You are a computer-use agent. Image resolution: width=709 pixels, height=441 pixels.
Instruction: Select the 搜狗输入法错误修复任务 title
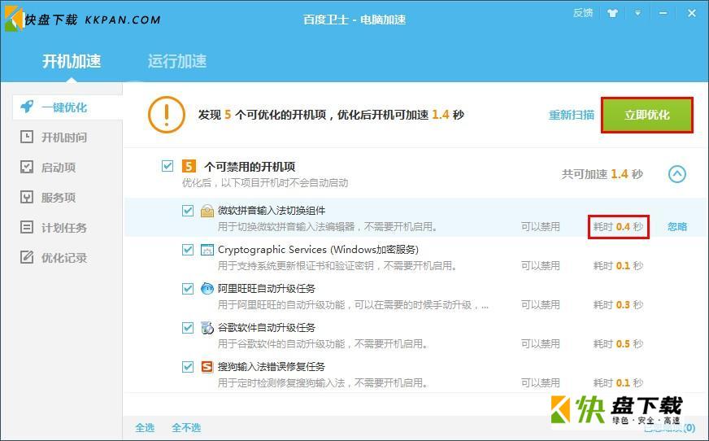272,366
